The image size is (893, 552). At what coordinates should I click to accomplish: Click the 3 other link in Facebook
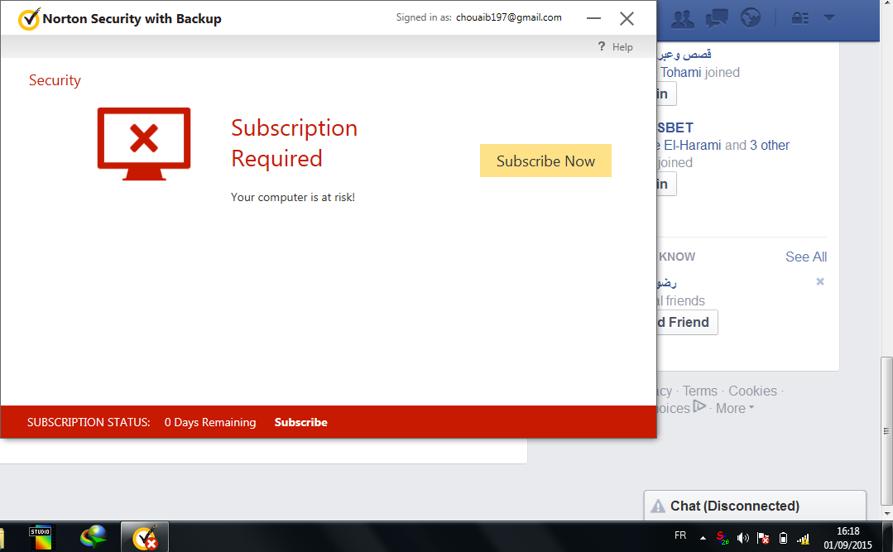point(770,146)
